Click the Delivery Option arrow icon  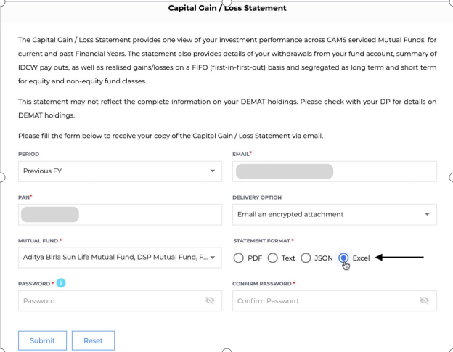click(427, 214)
